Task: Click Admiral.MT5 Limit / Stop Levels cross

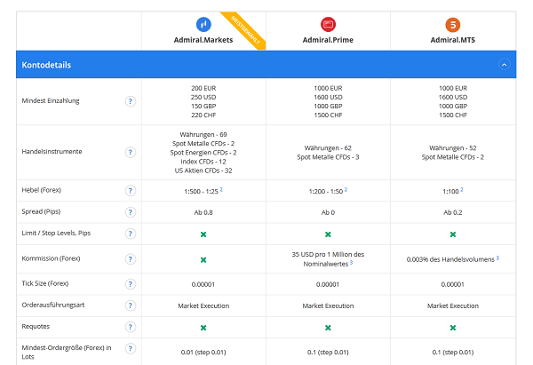Action: pyautogui.click(x=453, y=234)
